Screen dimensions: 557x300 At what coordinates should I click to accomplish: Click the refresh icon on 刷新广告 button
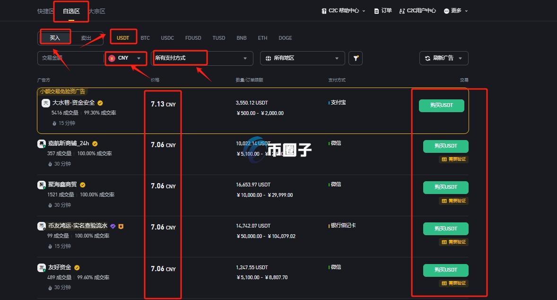click(428, 58)
